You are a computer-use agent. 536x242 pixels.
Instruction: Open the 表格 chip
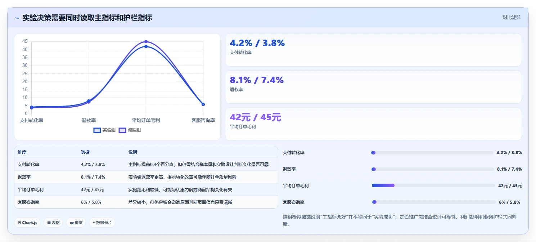coord(53,223)
